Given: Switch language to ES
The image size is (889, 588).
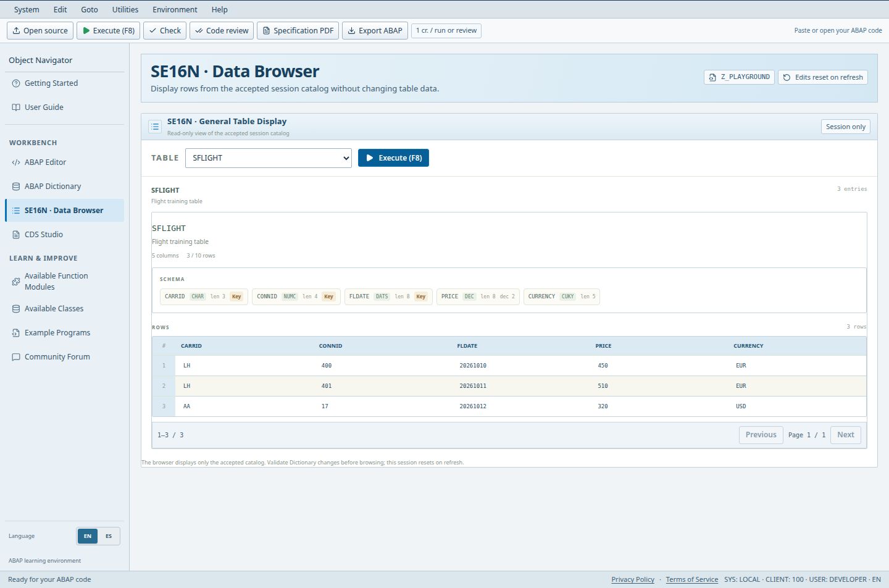Looking at the screenshot, I should (x=109, y=536).
